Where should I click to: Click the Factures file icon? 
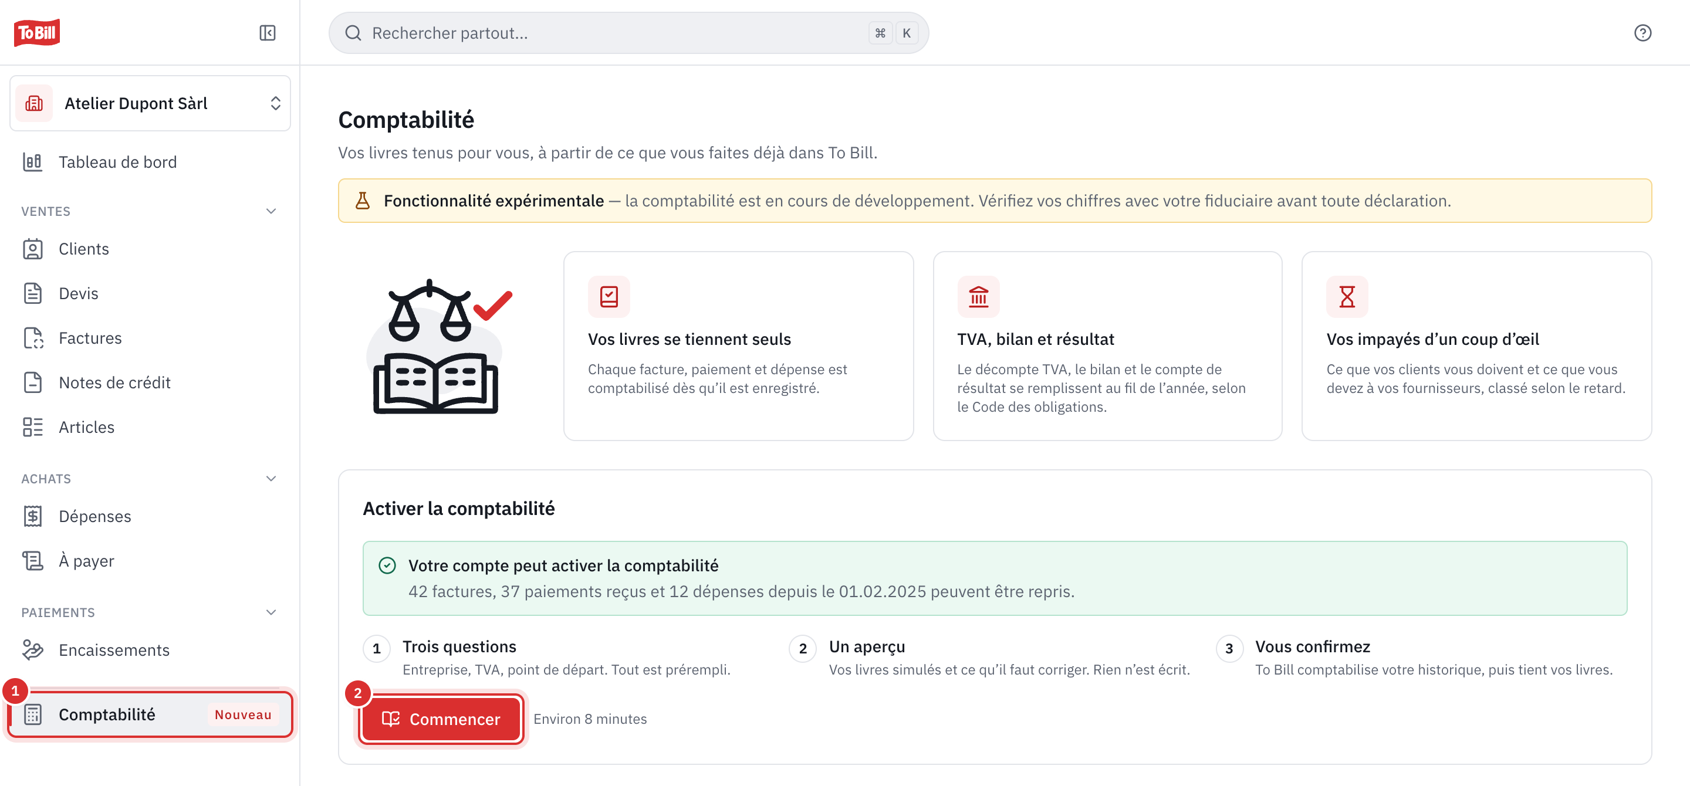[x=33, y=338]
